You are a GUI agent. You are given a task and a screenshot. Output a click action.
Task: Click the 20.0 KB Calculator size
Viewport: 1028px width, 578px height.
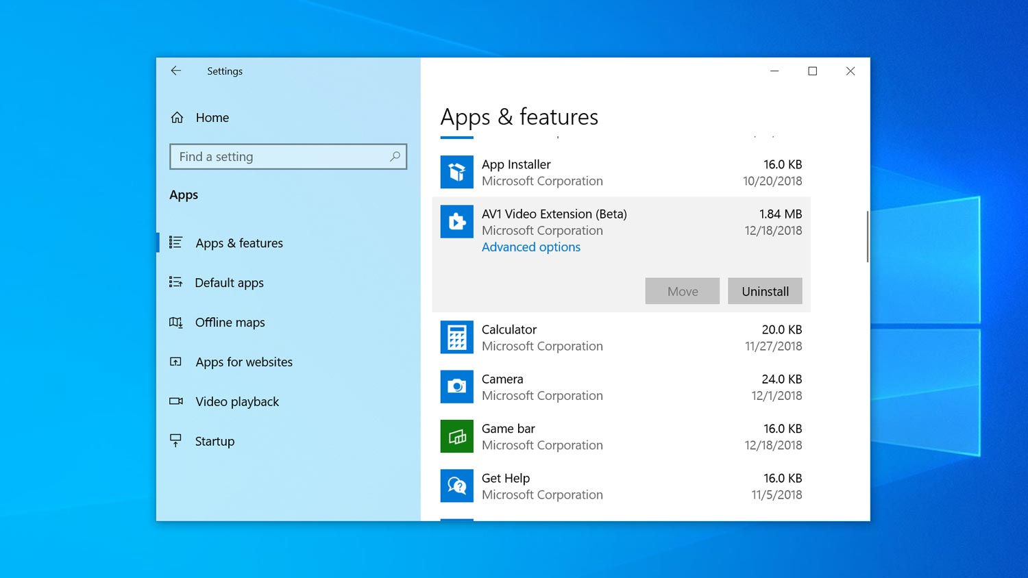[782, 330]
